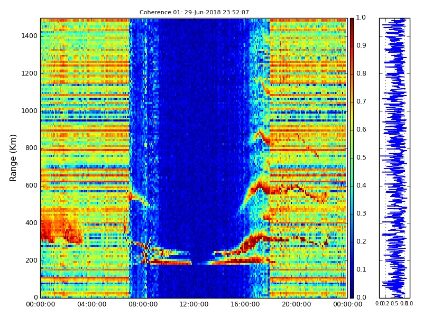423x317 pixels.
Task: Click the colorbar label 0.6
Action: [361, 129]
